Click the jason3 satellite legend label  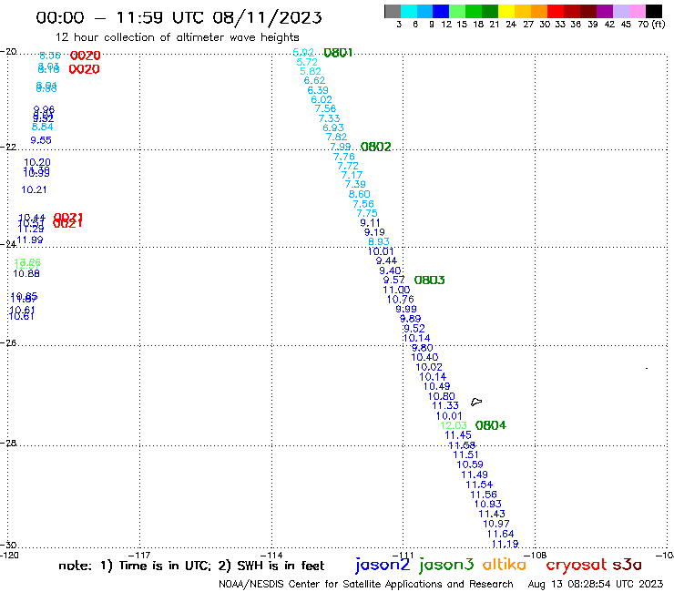tap(446, 565)
